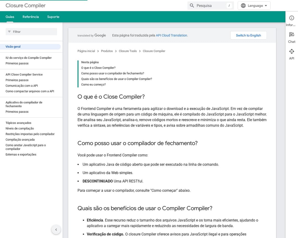Click the IU do serviço do Compile Compiler heading
298x238 pixels.
(28, 58)
